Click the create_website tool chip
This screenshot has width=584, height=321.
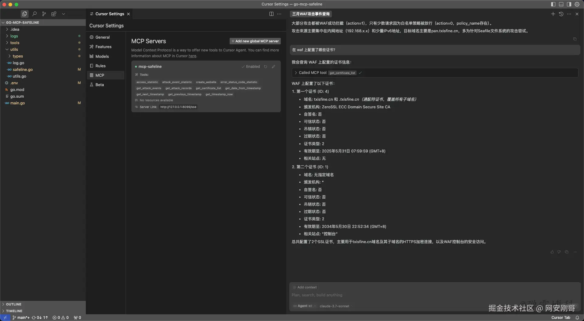click(x=206, y=82)
